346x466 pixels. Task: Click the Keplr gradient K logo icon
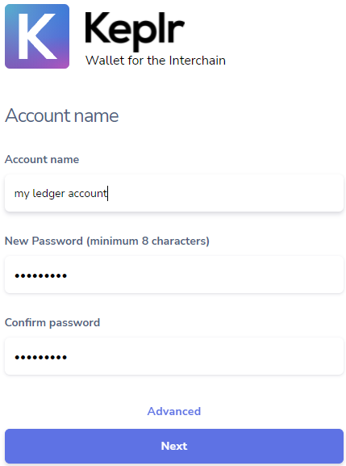pos(37,36)
